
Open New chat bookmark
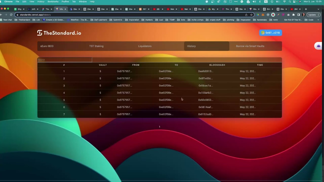6,20
